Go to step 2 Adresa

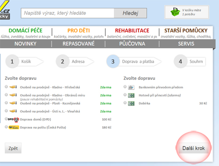pos(75,61)
